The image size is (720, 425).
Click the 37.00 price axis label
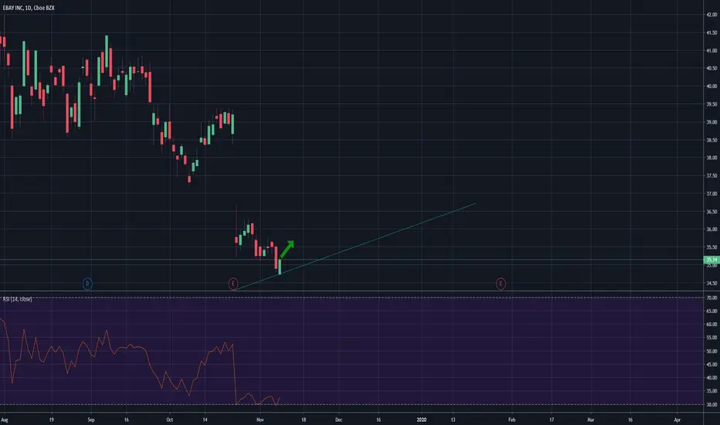pyautogui.click(x=712, y=193)
